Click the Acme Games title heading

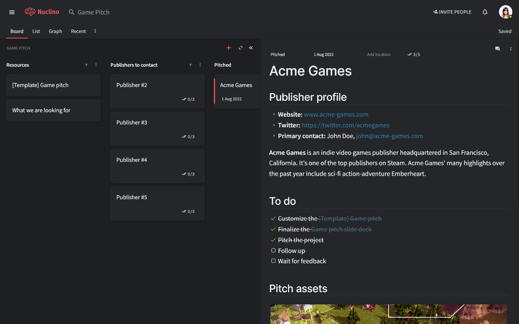[311, 71]
